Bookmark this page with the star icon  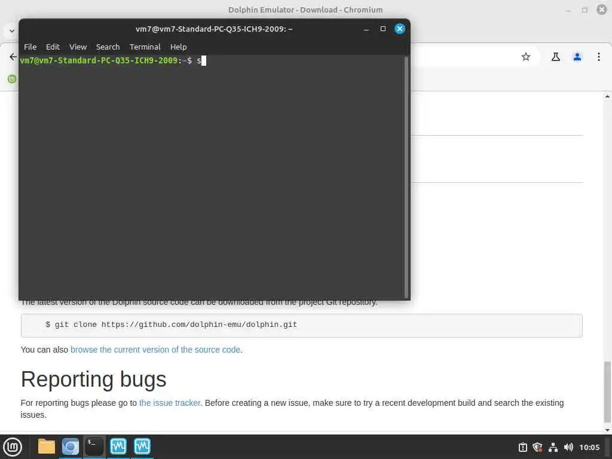pos(526,57)
